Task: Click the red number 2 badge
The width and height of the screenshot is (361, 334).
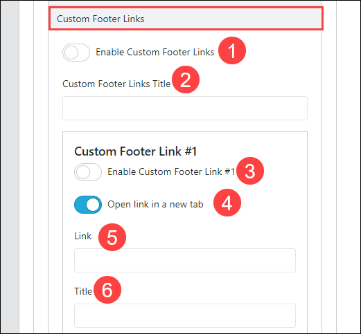Action: tap(186, 80)
